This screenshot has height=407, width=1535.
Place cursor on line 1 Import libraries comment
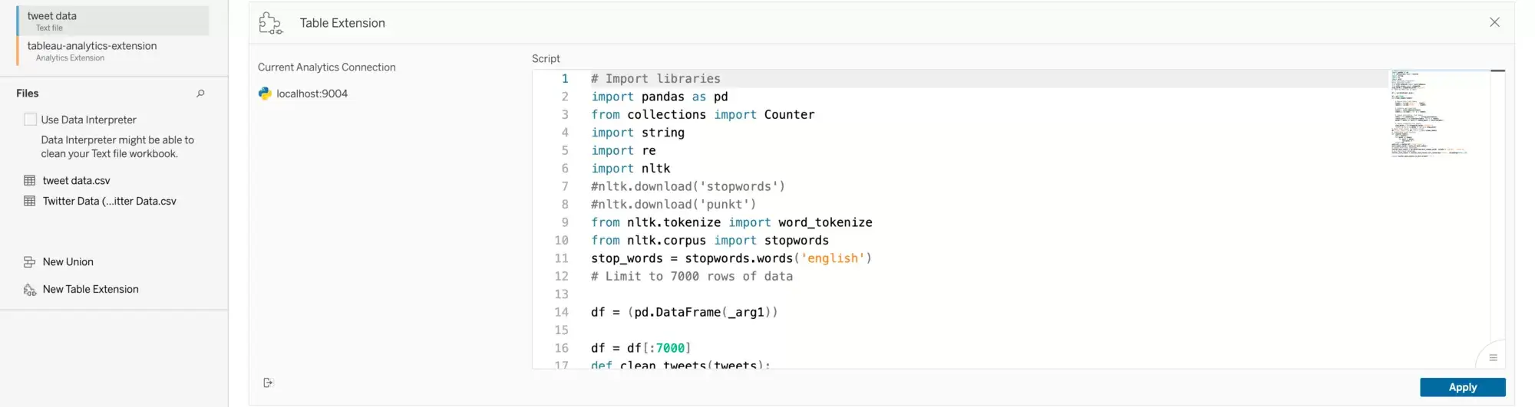[655, 79]
